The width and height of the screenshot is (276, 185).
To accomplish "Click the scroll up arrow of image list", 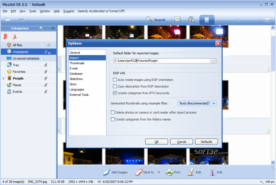I will tap(273, 28).
